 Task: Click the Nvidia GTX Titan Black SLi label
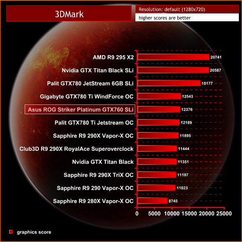coord(98,70)
